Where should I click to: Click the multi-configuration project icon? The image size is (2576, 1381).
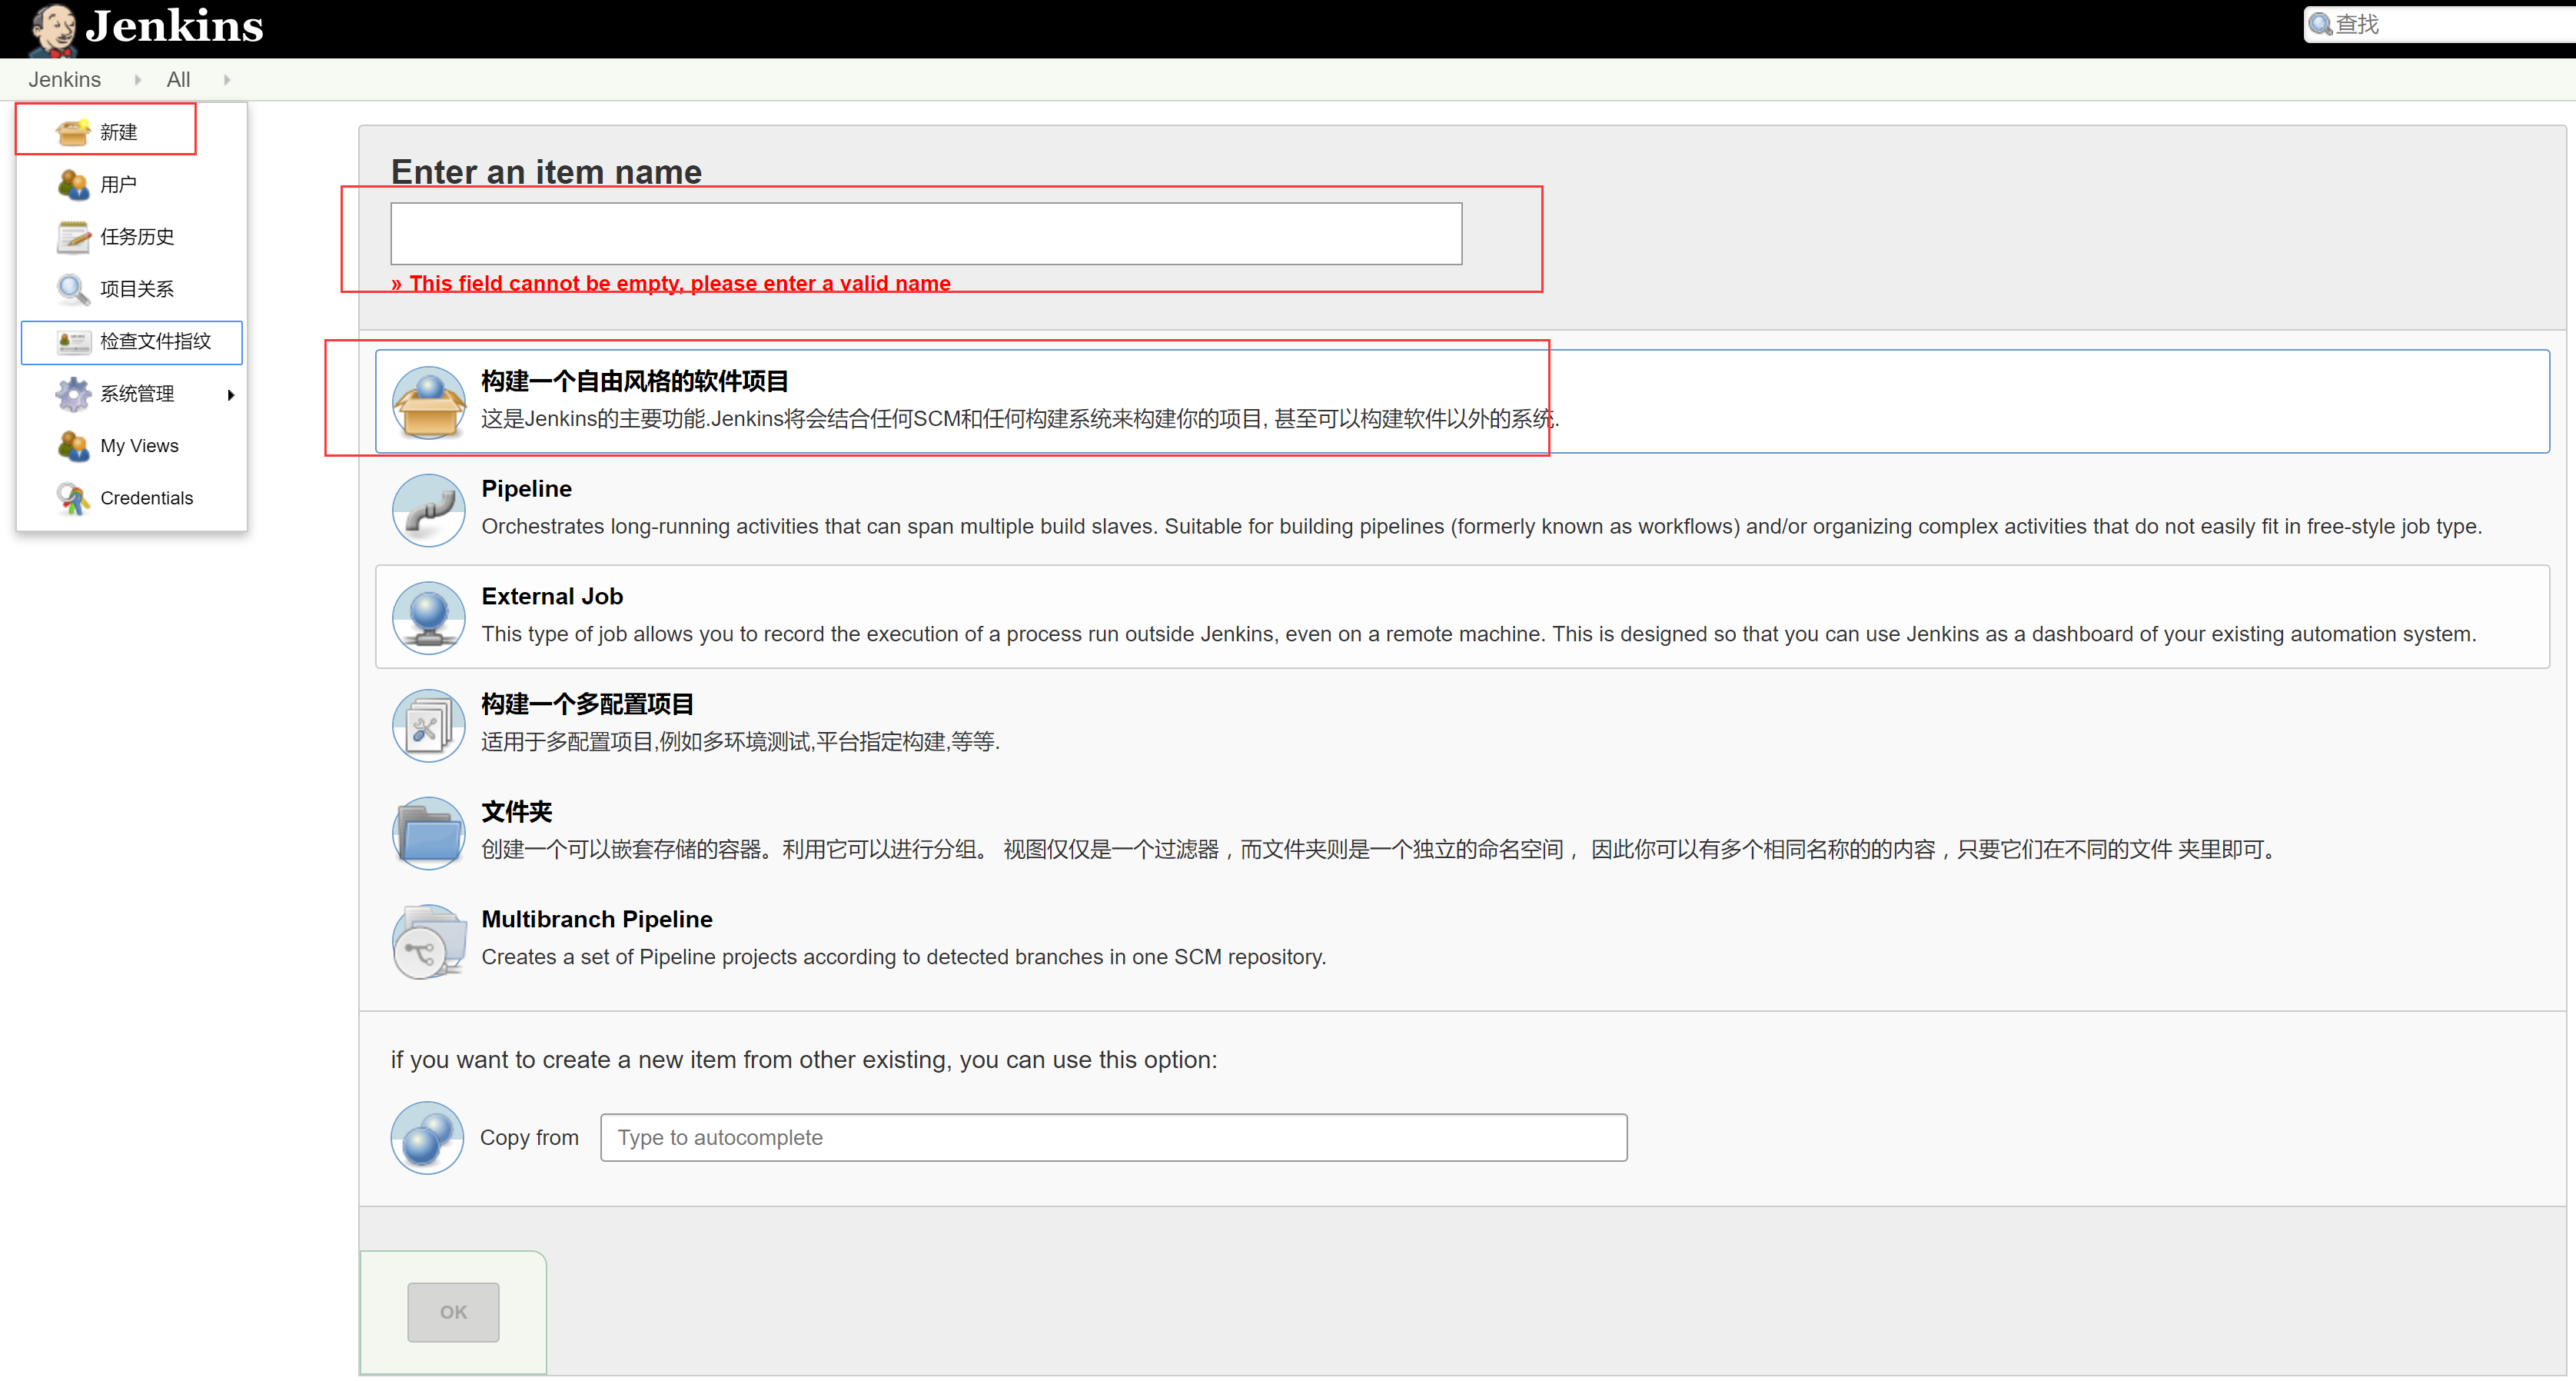[x=428, y=725]
